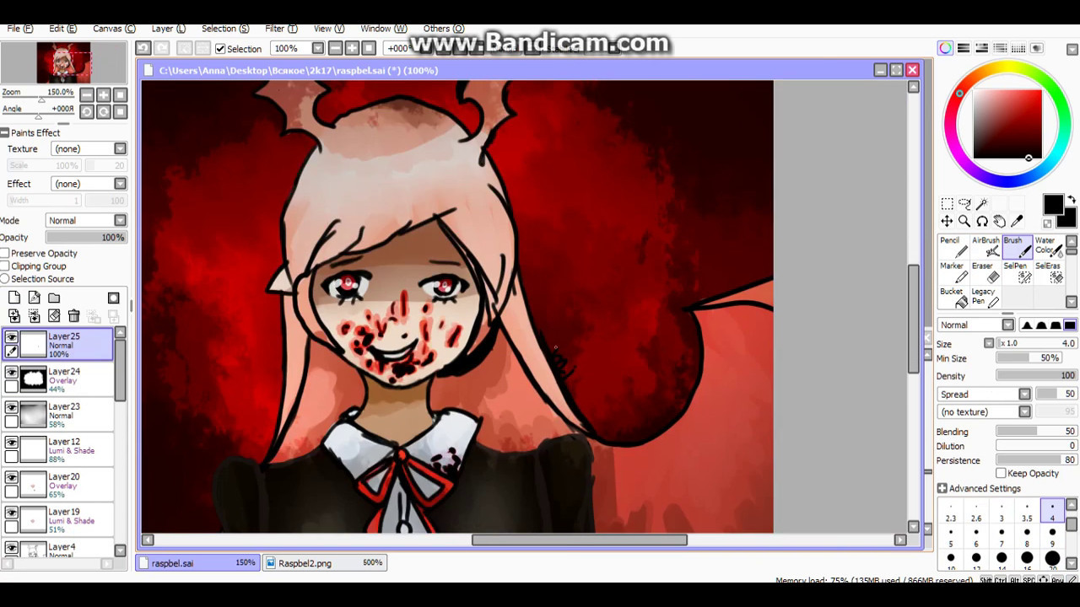Activate the rotate view tool

(x=982, y=222)
